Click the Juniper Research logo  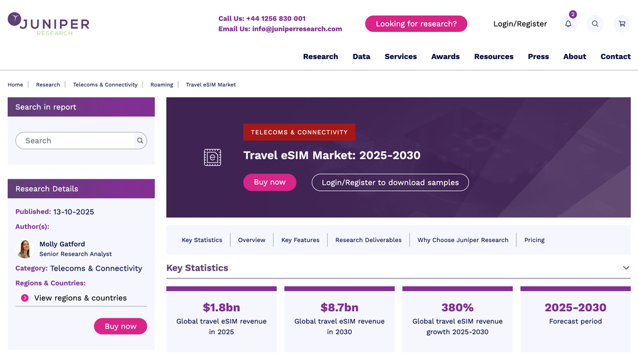pyautogui.click(x=49, y=24)
